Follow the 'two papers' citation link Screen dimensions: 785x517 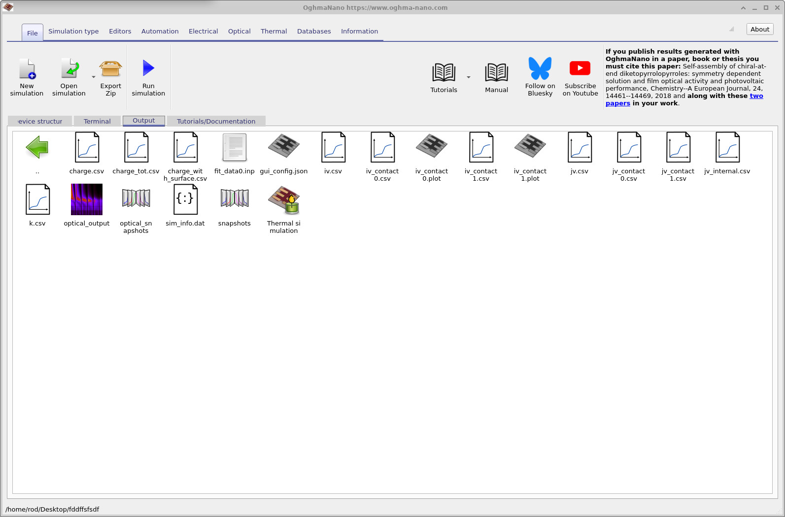pyautogui.click(x=756, y=96)
